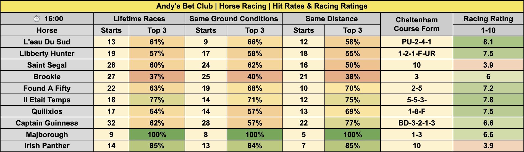Click Saint Segal's 3.9 racing rating
This screenshot has width=524, height=152.
[x=488, y=65]
